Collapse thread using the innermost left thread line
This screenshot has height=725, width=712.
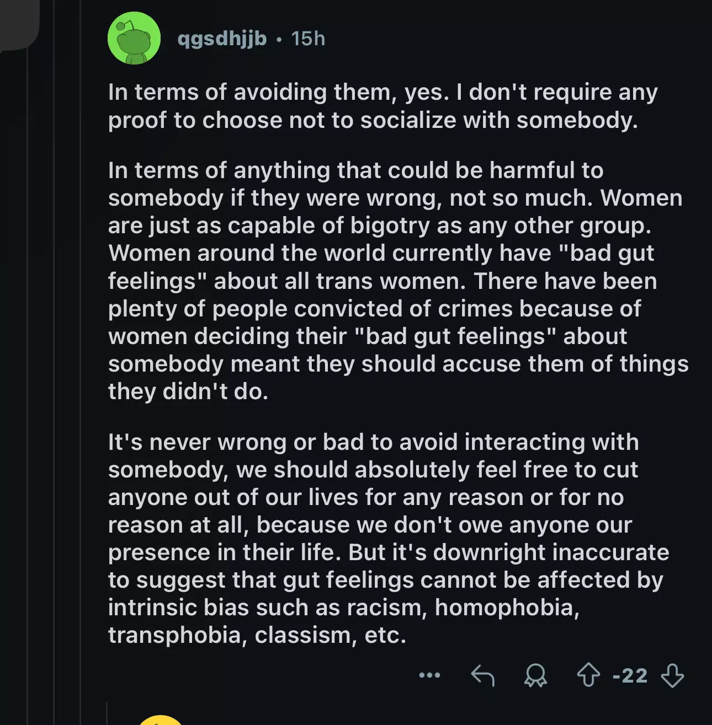coord(81,386)
